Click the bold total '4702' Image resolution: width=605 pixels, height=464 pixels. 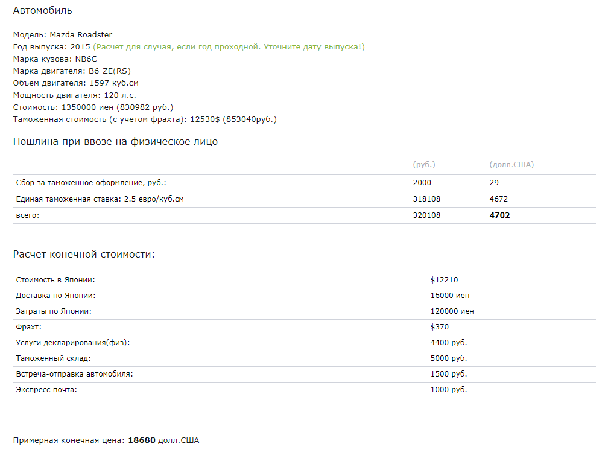(499, 215)
